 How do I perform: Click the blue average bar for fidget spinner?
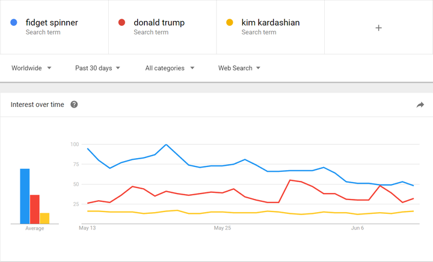pyautogui.click(x=25, y=196)
